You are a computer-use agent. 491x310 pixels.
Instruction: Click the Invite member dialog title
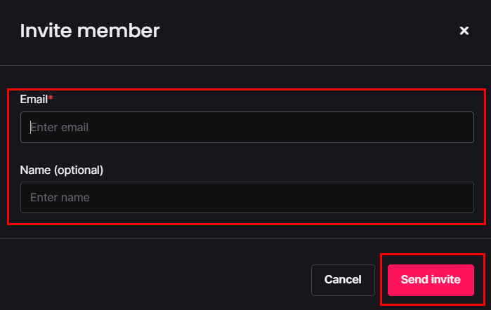[x=90, y=31]
